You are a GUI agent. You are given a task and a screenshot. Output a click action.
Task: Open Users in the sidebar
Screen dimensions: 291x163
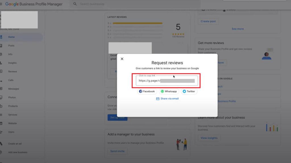tap(11, 132)
